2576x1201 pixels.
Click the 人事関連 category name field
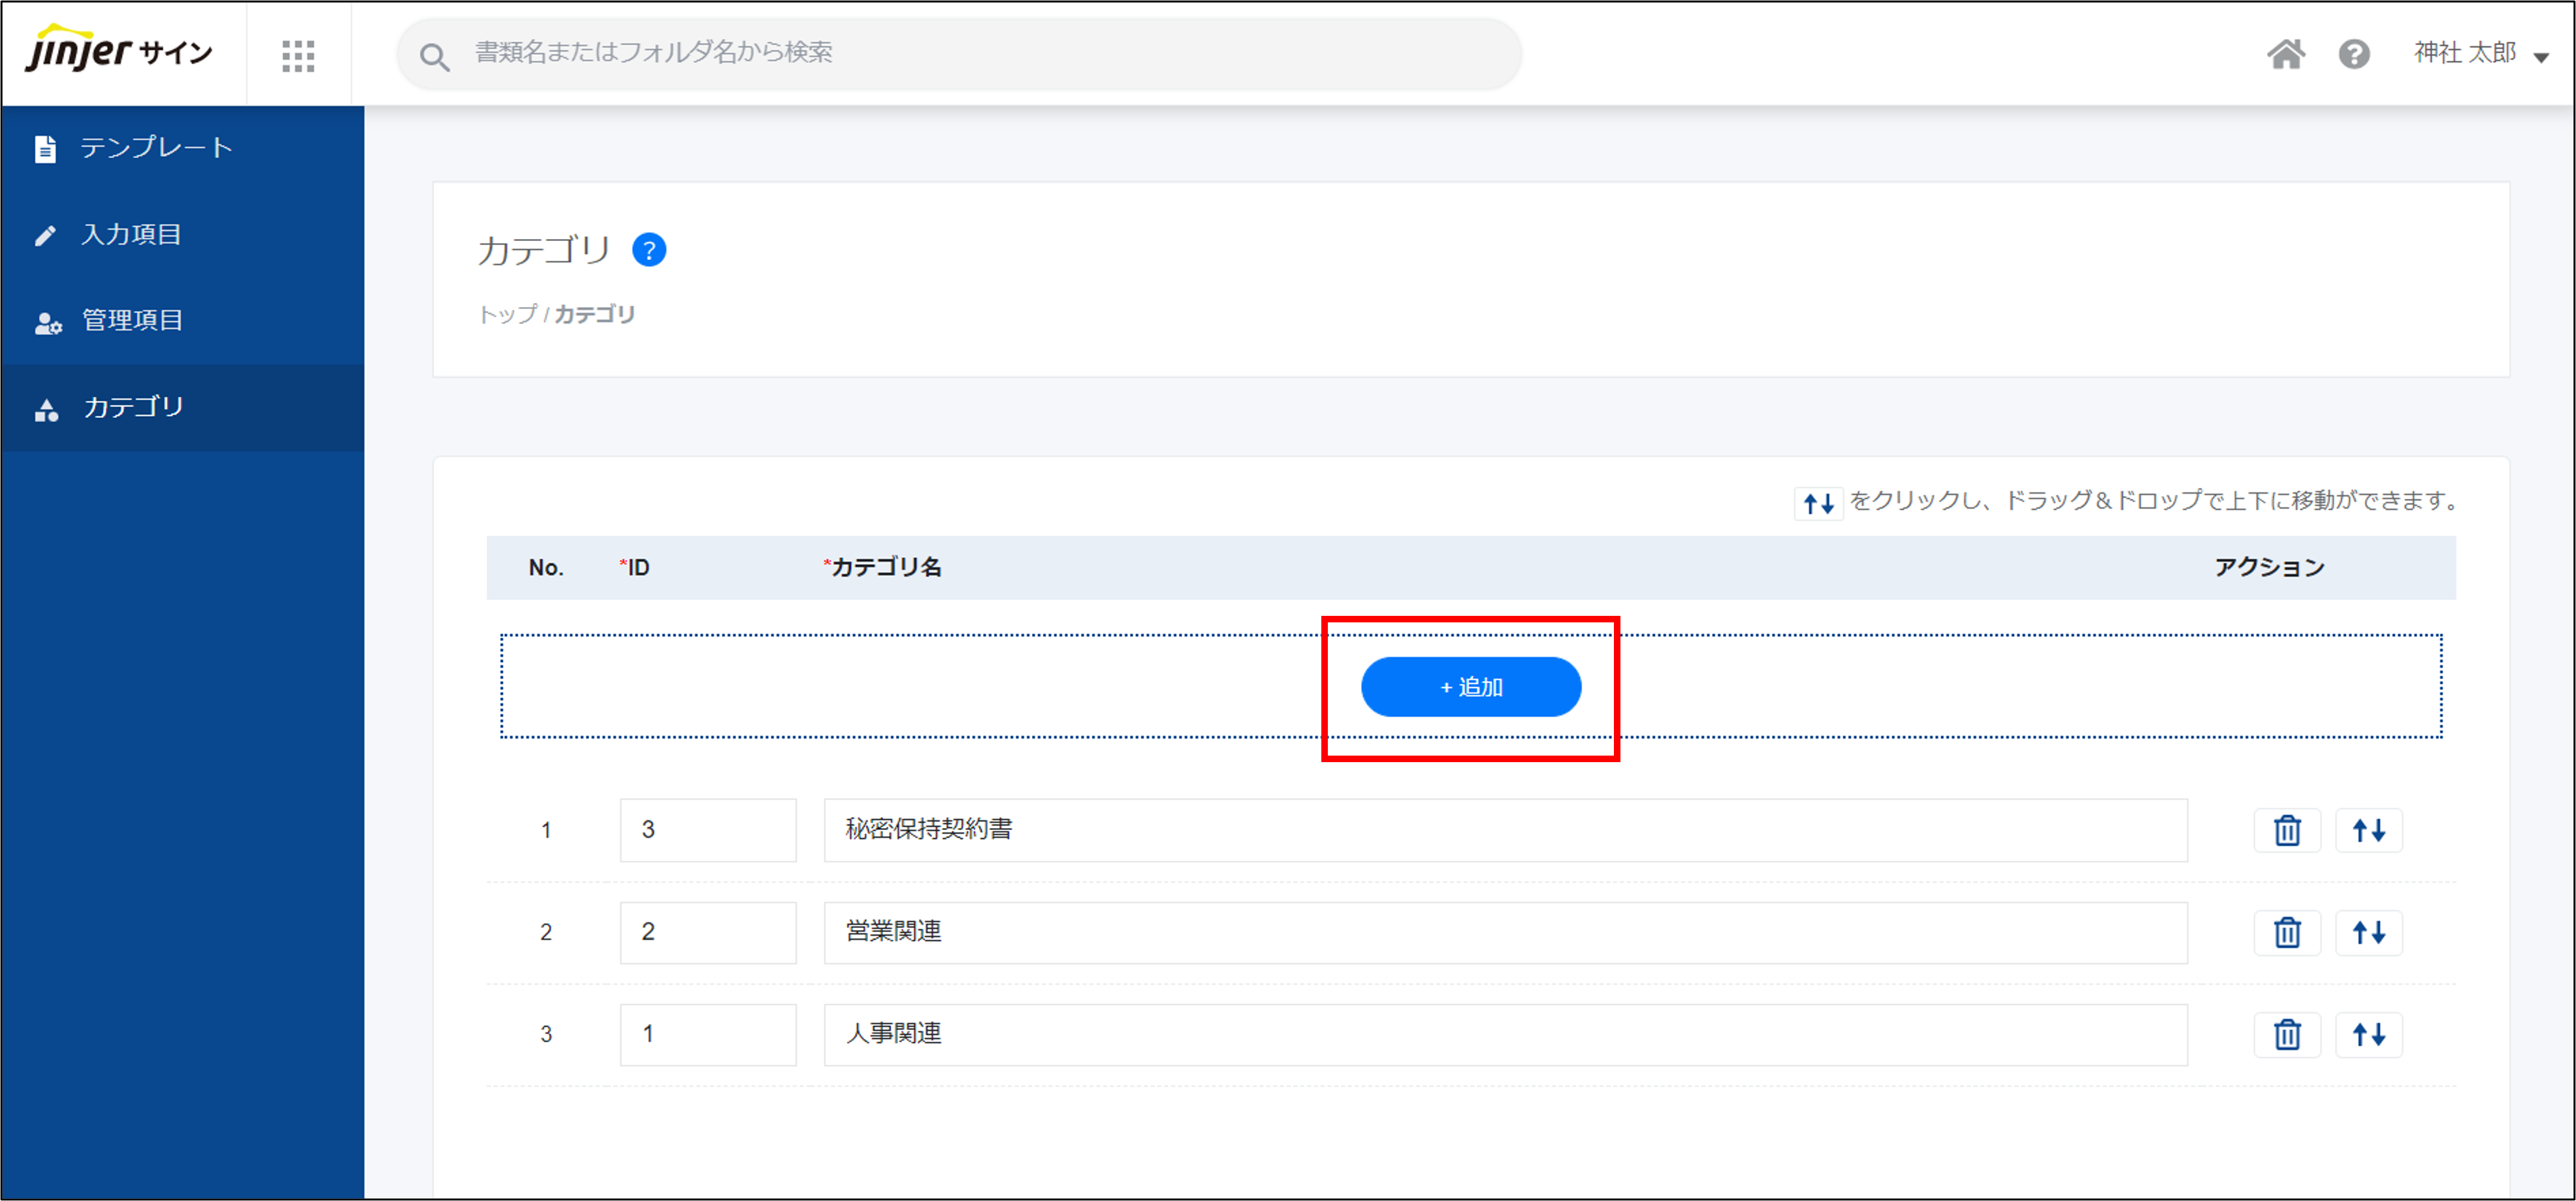tap(1504, 1034)
